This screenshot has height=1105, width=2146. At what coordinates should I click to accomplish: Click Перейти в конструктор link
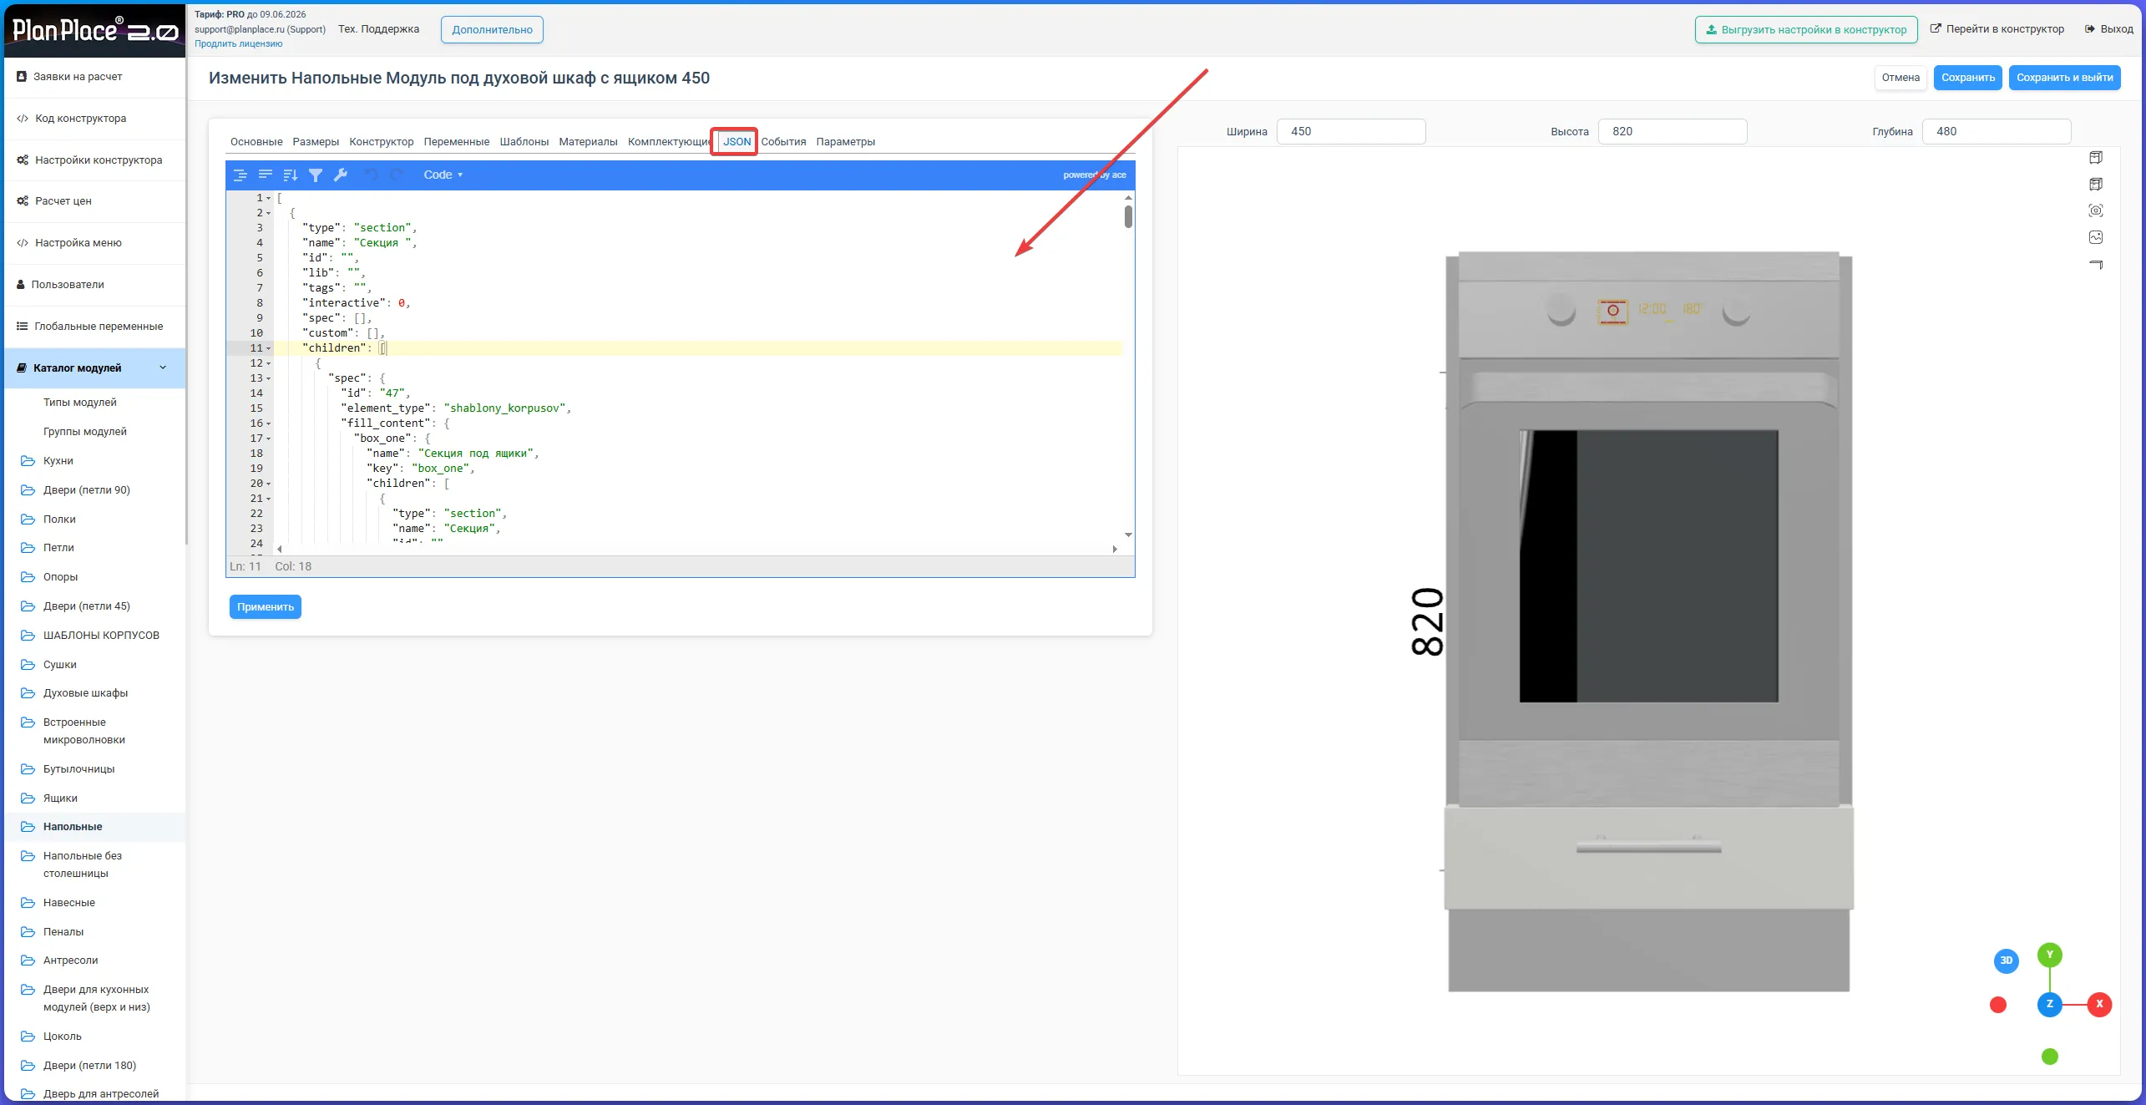tap(1997, 29)
